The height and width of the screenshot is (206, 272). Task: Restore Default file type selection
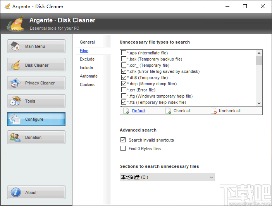click(x=139, y=111)
